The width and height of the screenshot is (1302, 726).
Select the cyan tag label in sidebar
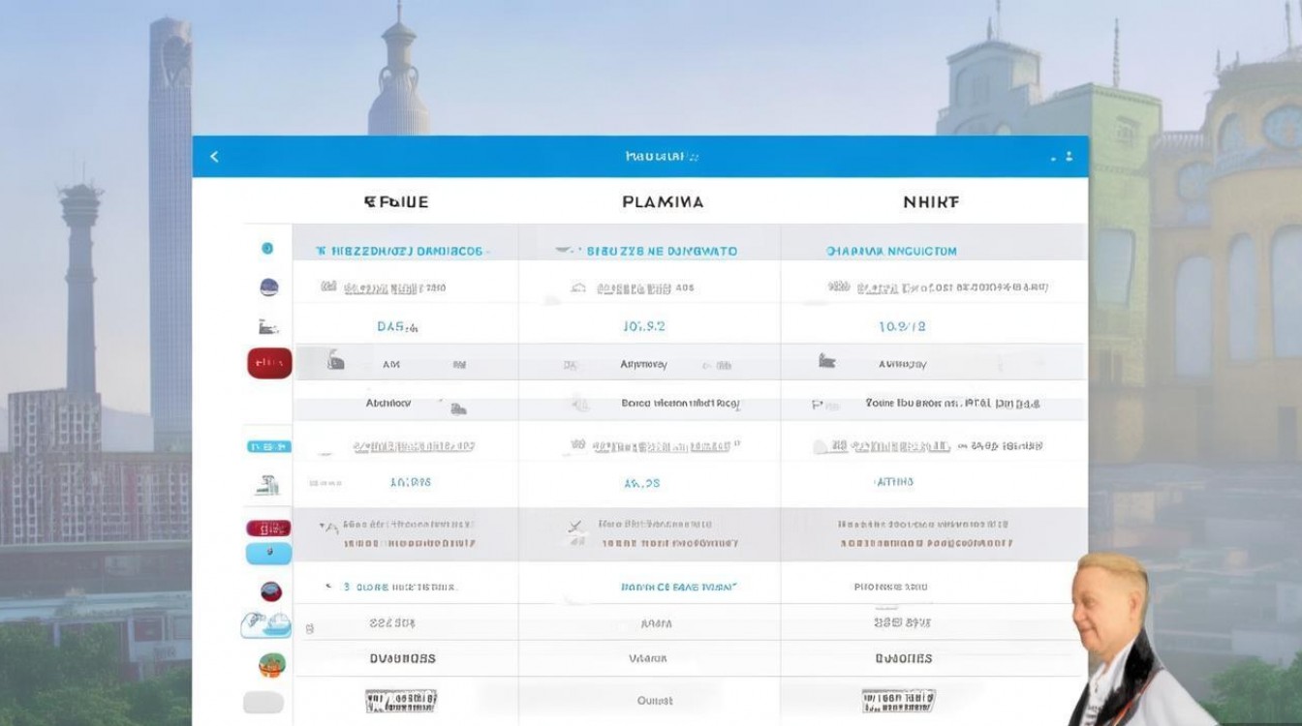[x=269, y=446]
